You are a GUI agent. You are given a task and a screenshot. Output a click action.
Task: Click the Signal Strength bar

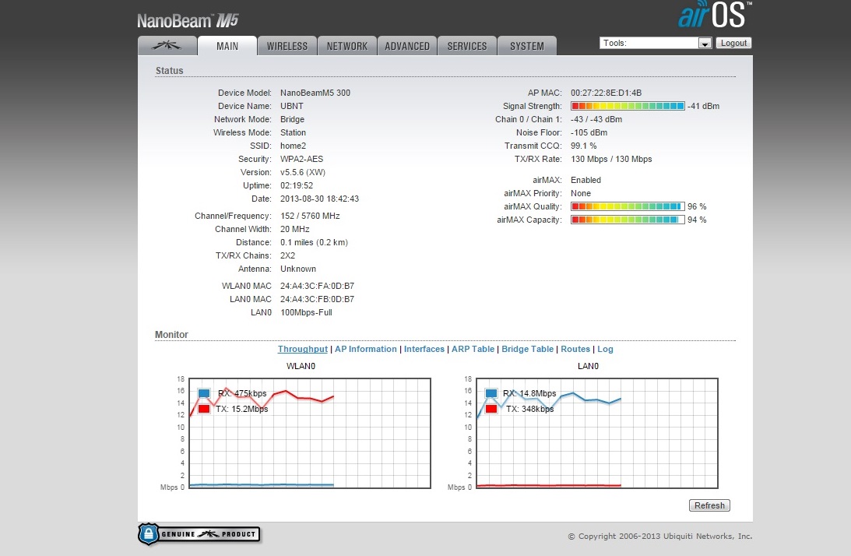tap(628, 106)
